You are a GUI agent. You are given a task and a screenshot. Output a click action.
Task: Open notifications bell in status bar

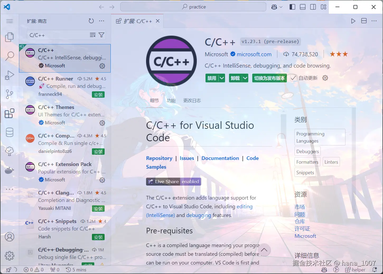click(374, 270)
